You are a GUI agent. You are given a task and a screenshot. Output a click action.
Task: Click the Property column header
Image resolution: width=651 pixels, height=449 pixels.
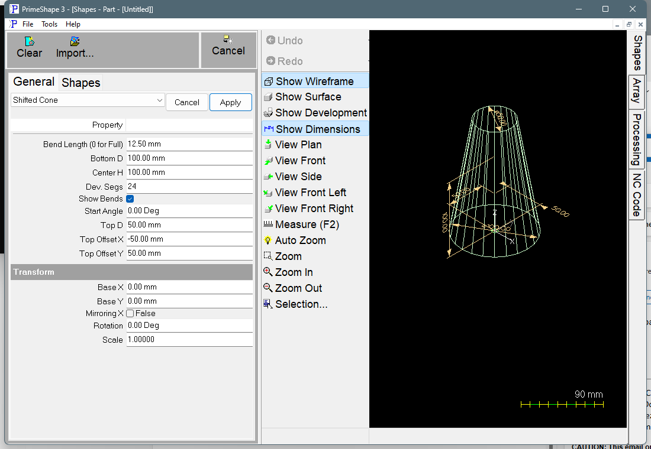[x=107, y=125]
